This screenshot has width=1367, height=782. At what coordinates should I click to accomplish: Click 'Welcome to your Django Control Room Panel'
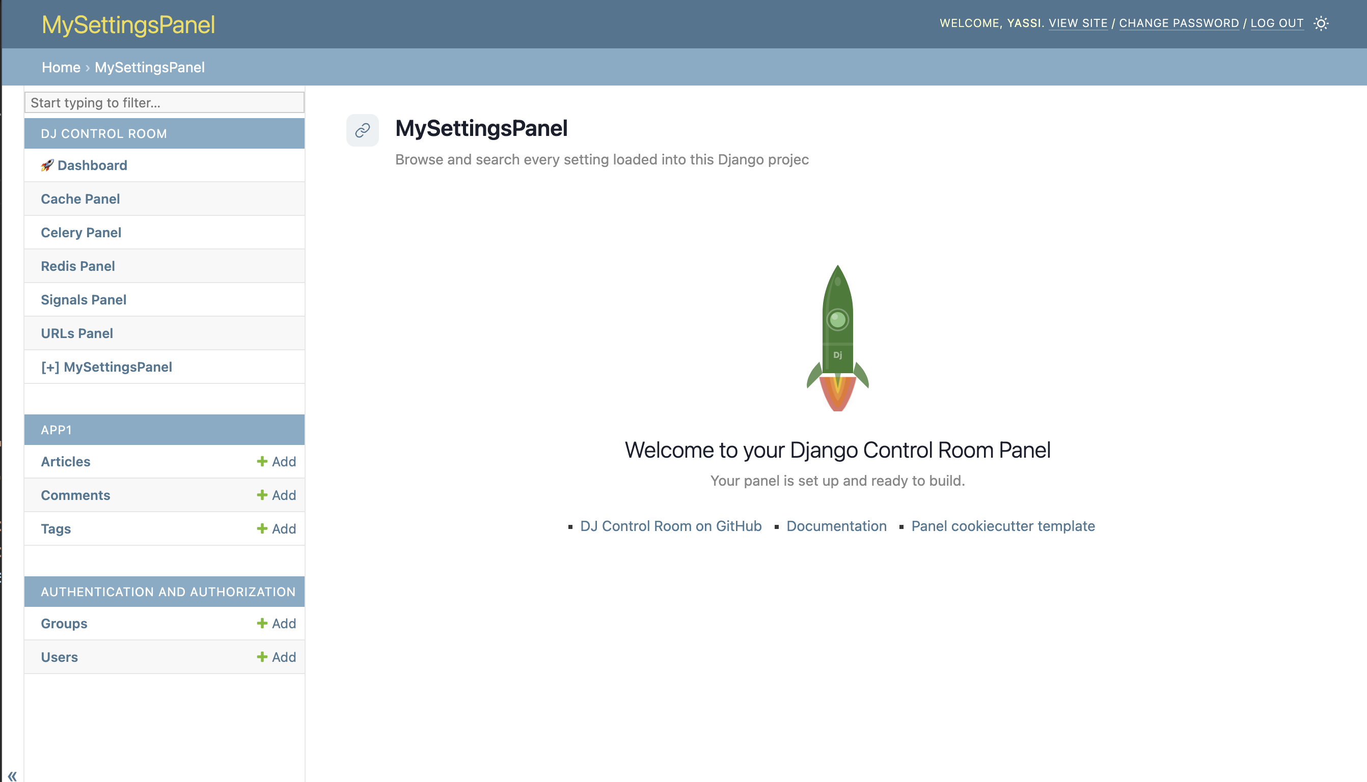(x=837, y=450)
